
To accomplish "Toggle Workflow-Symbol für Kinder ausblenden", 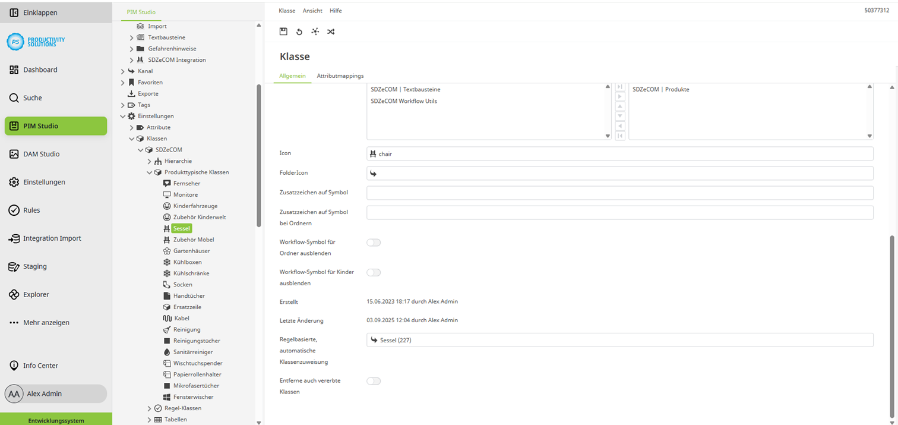I will click(374, 272).
